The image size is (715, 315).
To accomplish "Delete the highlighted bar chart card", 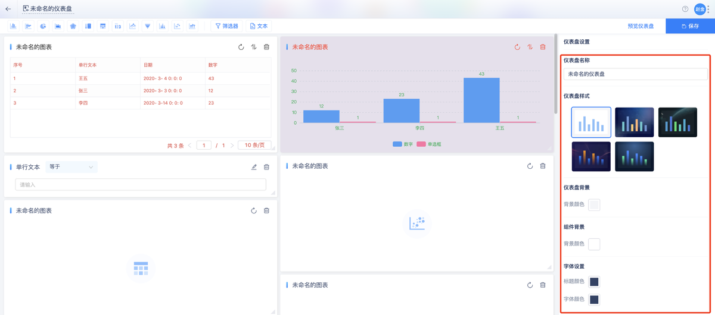I will coord(543,47).
